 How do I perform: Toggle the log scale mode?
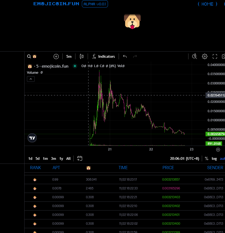point(214,158)
